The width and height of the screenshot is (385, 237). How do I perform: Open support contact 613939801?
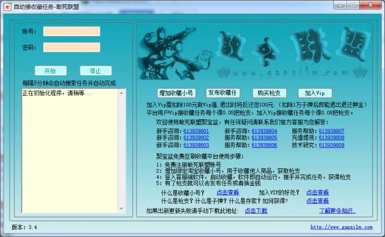pos(196,131)
